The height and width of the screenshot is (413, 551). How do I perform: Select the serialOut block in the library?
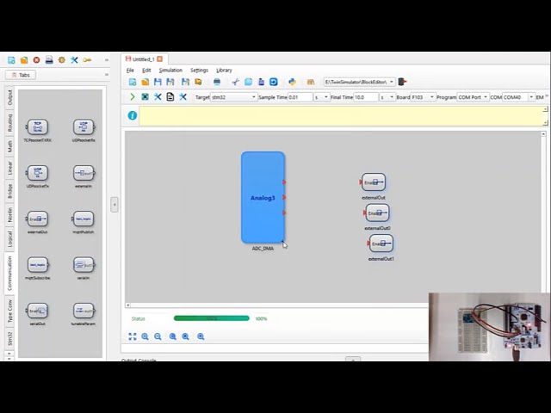point(38,311)
